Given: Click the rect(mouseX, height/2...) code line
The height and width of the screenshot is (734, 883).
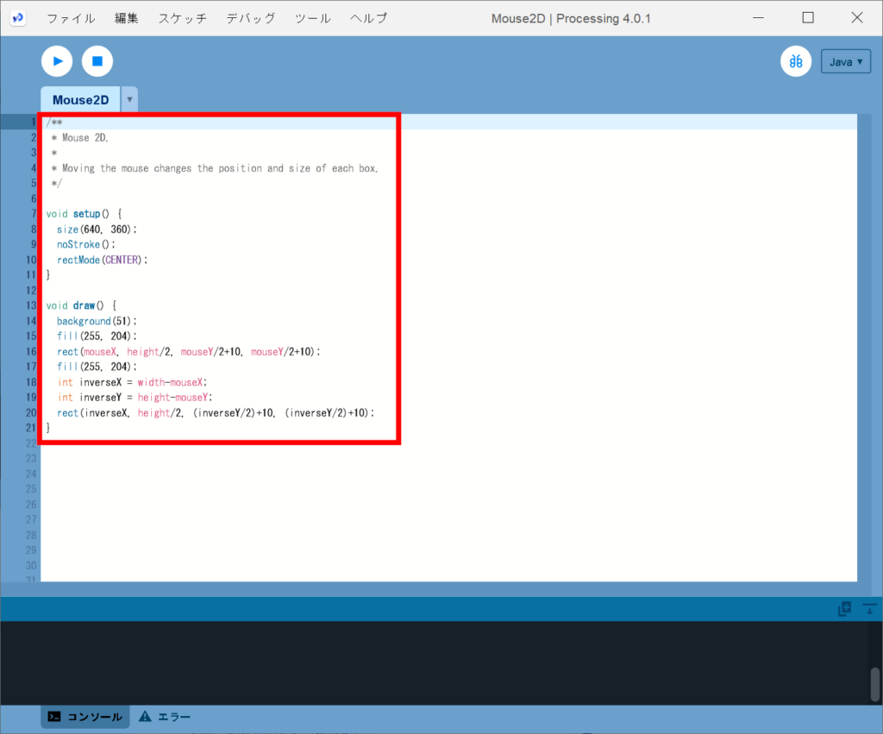Looking at the screenshot, I should (188, 352).
